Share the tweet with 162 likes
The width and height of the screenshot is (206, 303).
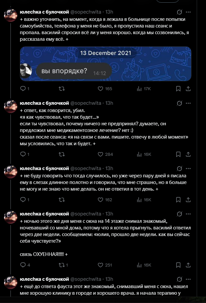point(188,200)
